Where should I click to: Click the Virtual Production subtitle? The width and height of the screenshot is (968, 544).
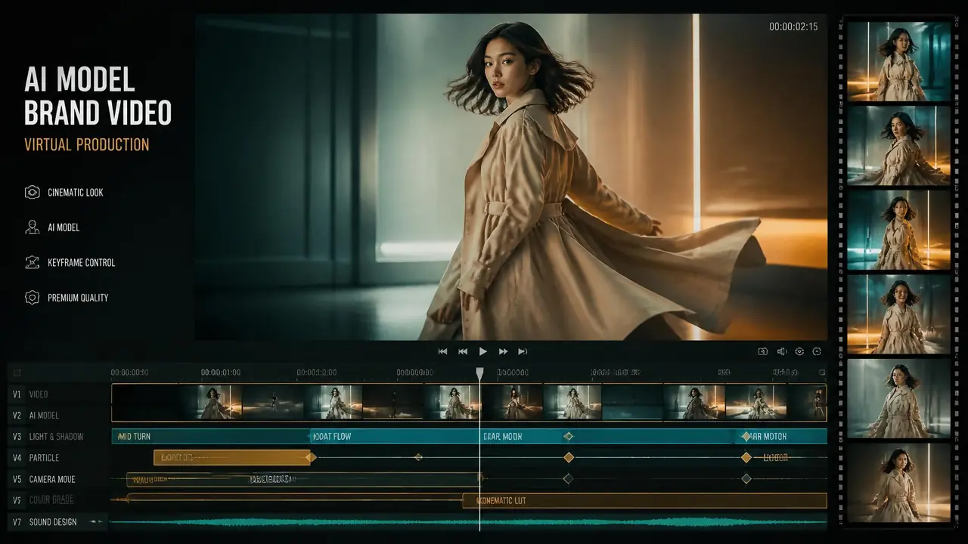87,144
